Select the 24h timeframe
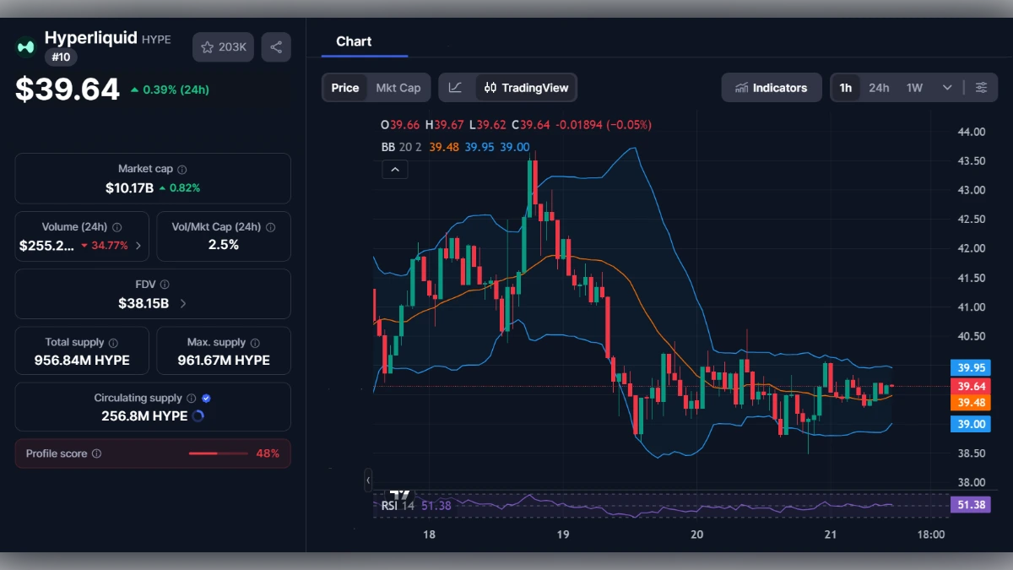 879,88
